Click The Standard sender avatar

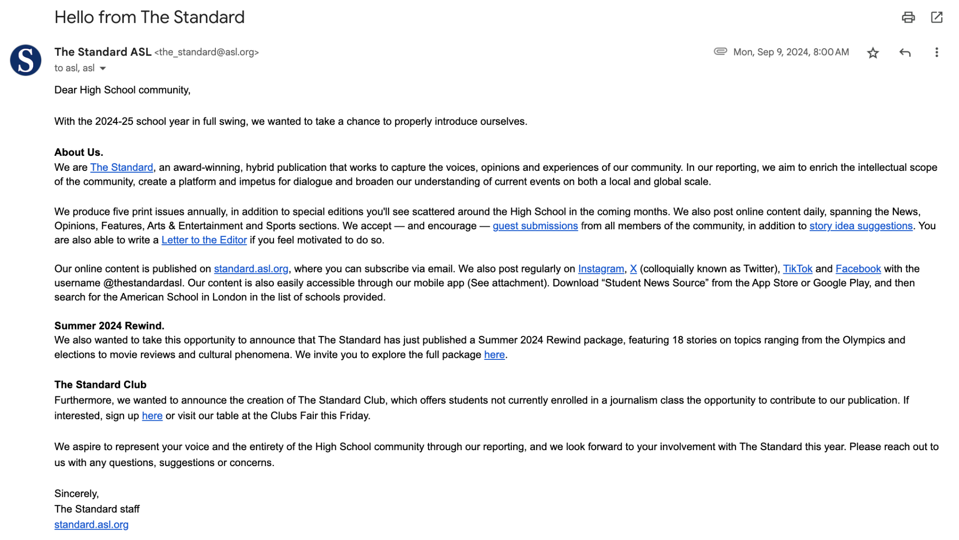point(26,60)
